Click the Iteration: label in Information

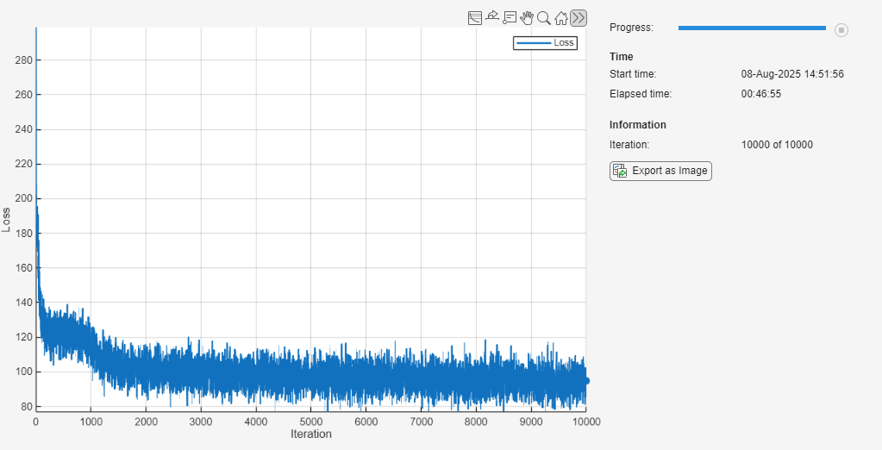pyautogui.click(x=629, y=145)
